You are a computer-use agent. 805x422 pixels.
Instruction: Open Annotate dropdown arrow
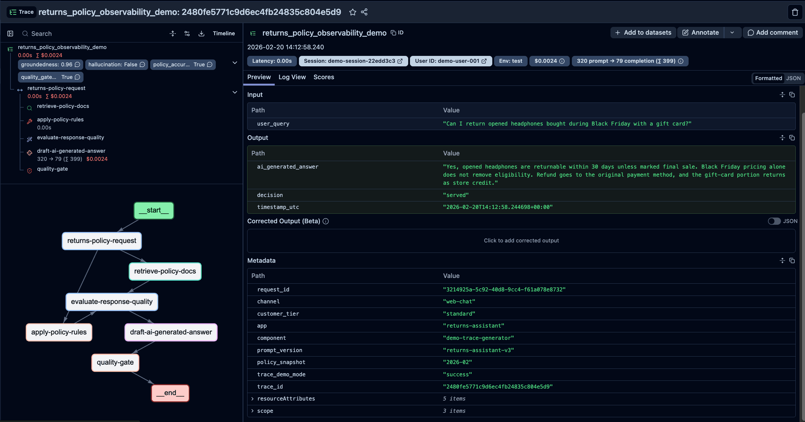click(x=732, y=33)
